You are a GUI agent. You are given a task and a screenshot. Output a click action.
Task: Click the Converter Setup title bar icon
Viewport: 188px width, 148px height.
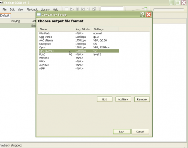point(39,15)
